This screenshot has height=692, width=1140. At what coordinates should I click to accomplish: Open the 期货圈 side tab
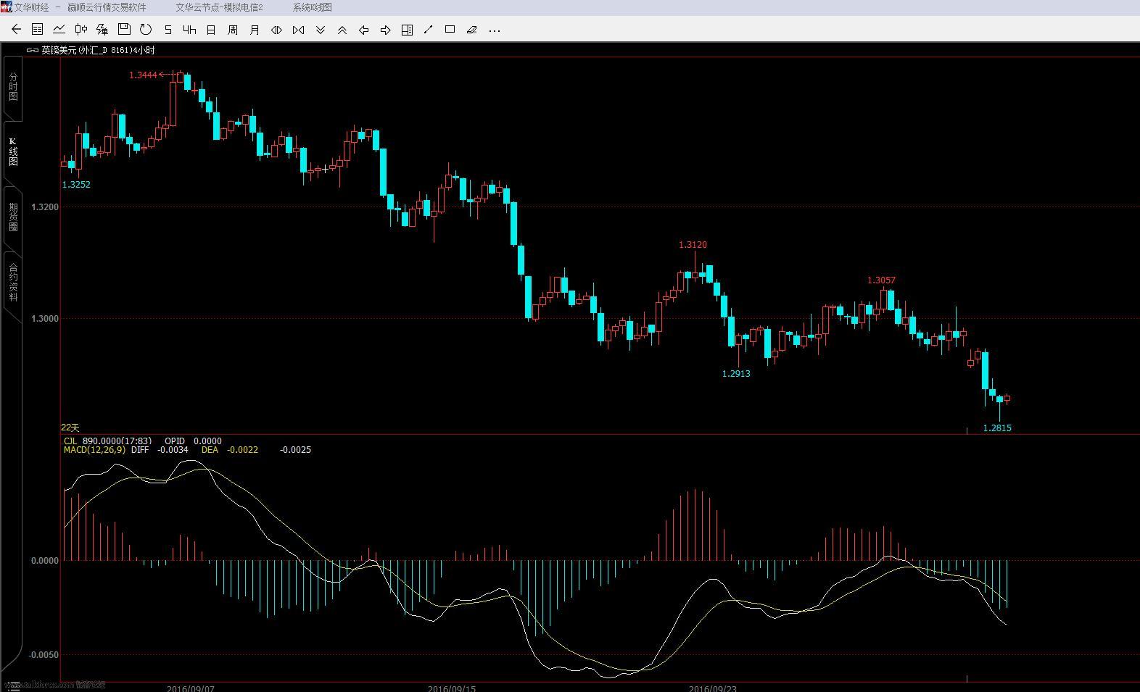click(13, 217)
